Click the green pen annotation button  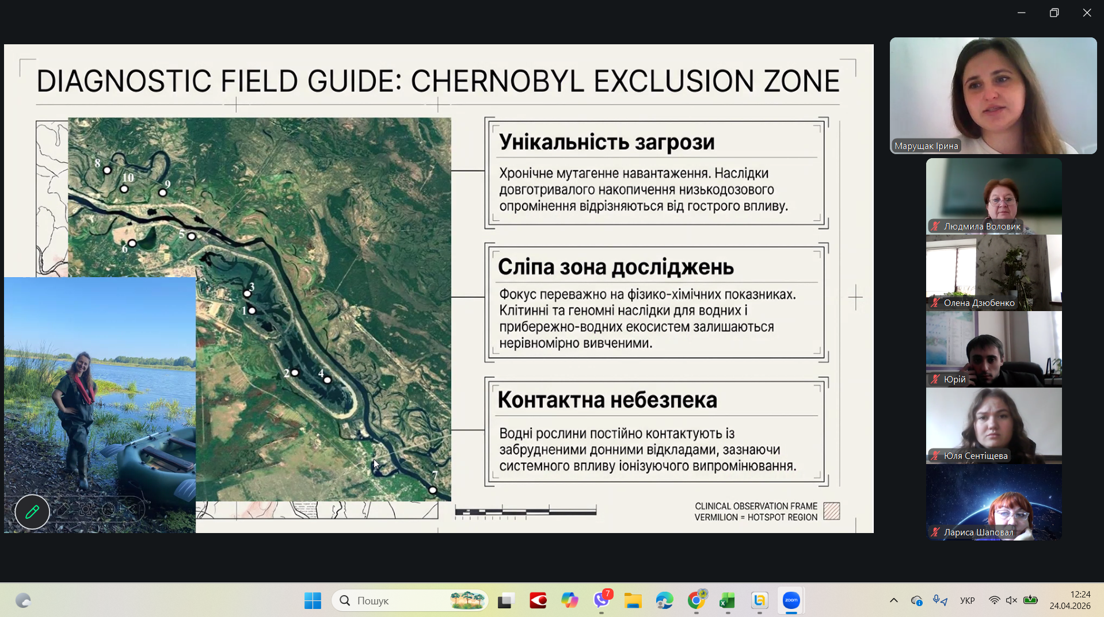pyautogui.click(x=32, y=511)
